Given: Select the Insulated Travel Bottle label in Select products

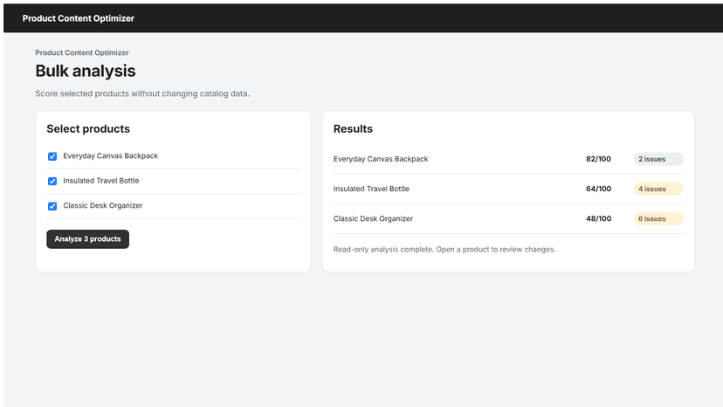Looking at the screenshot, I should click(x=101, y=181).
